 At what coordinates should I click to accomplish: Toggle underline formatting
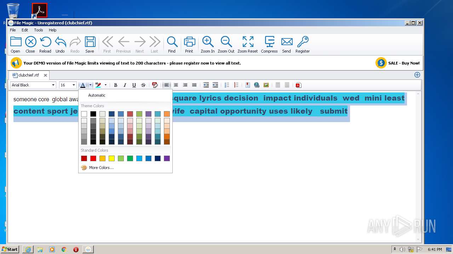[134, 85]
